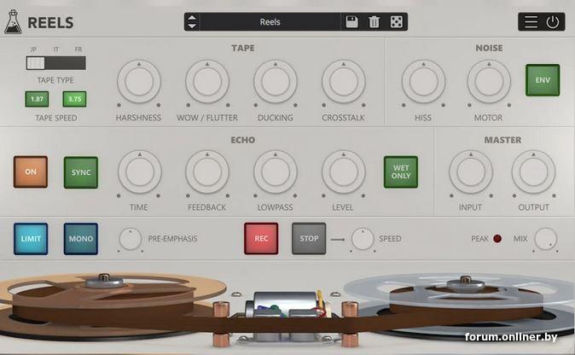This screenshot has height=355, width=575.
Task: Open the hamburger menu icon
Action: tap(531, 22)
